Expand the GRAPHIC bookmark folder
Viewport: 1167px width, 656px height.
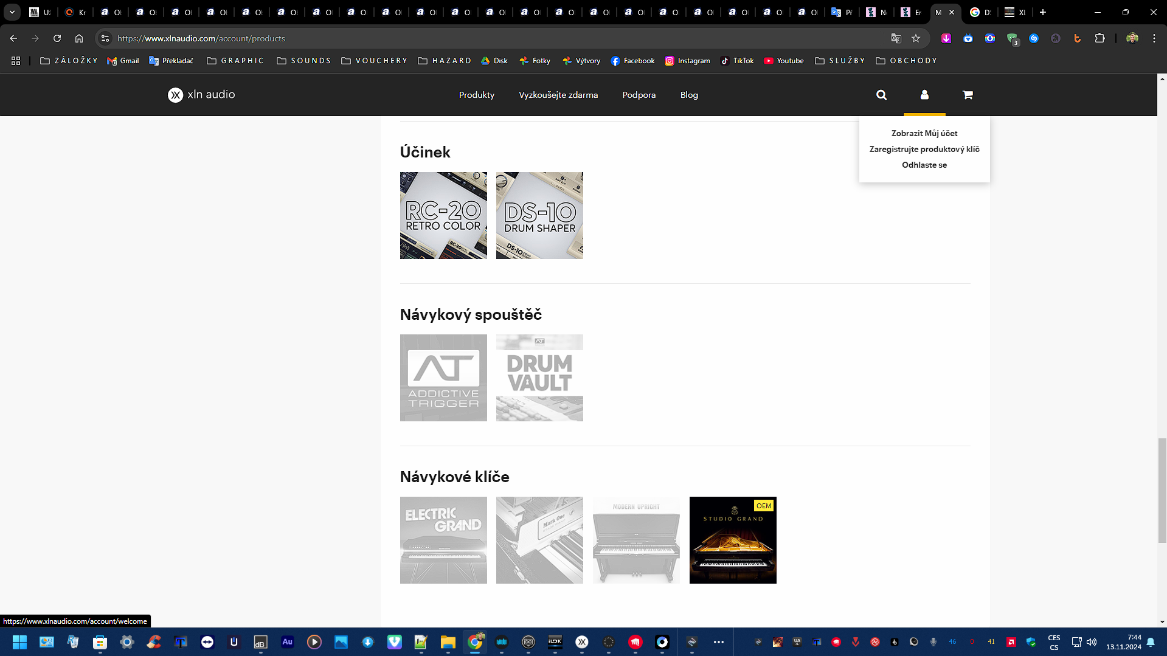[235, 61]
